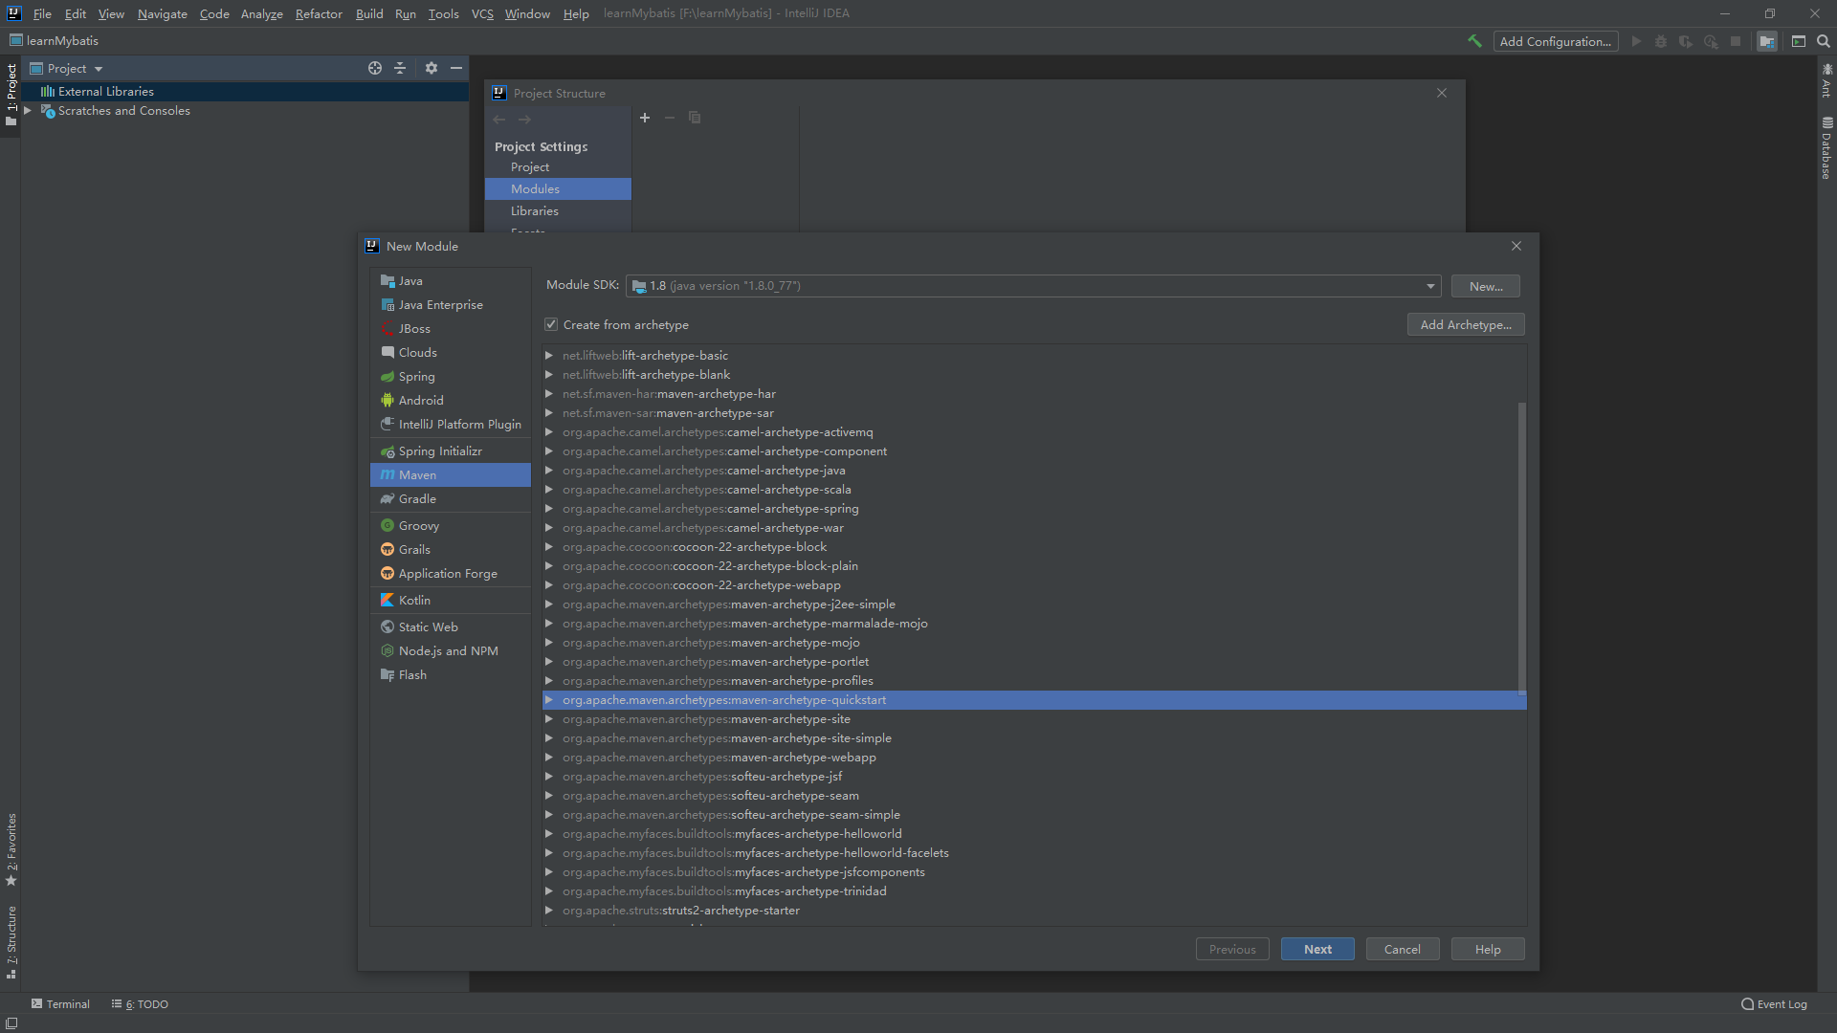1837x1033 pixels.
Task: Open Structure tool window tab
Action: tap(11, 941)
